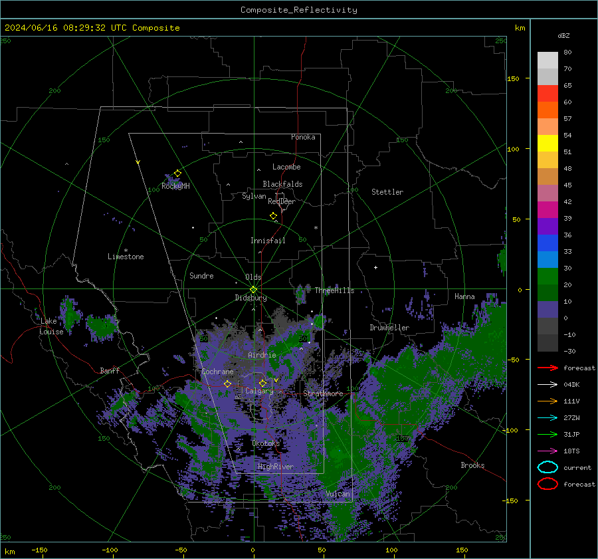Click the Banff label on map
This screenshot has height=559, width=598.
tap(110, 370)
